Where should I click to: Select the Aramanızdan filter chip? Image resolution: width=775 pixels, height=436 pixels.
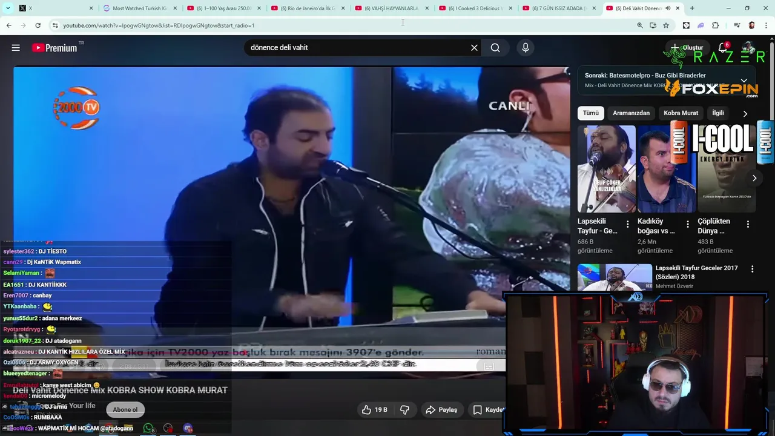[x=631, y=113]
